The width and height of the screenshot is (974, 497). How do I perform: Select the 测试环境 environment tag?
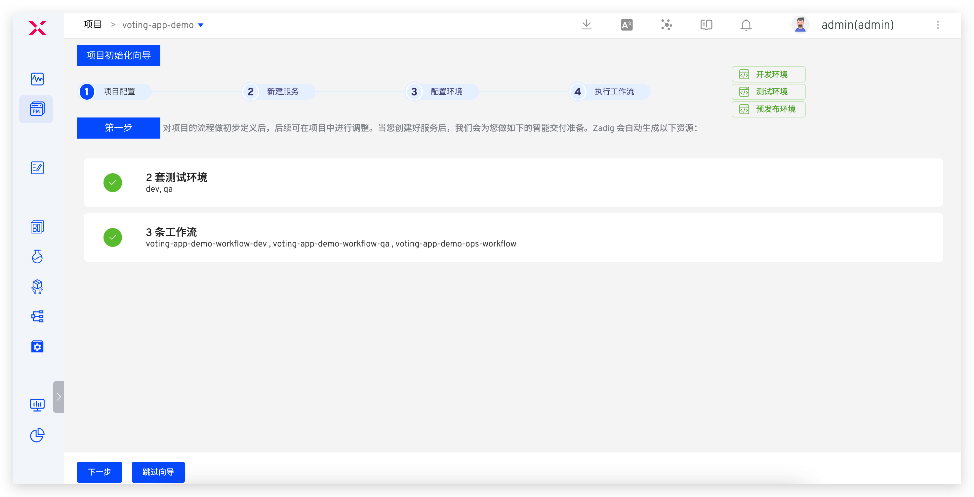[x=768, y=92]
